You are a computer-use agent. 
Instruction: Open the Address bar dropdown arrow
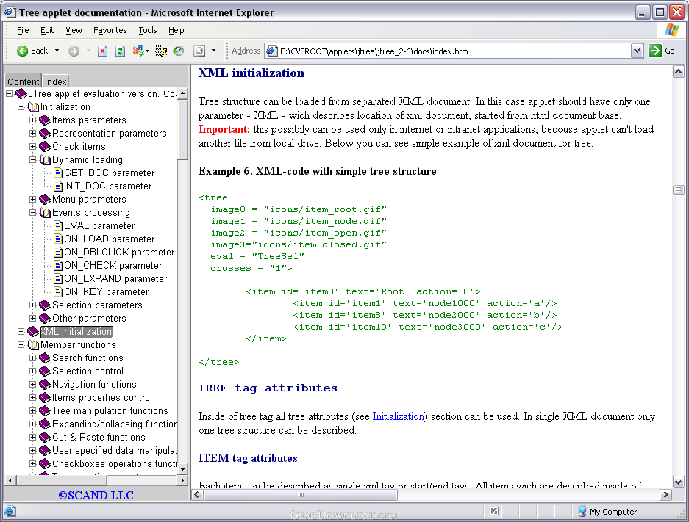[637, 51]
